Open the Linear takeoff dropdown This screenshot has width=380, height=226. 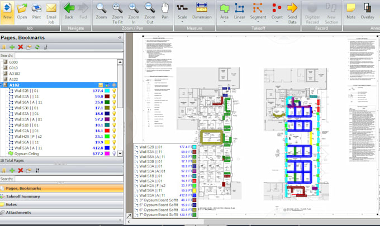coord(239,22)
